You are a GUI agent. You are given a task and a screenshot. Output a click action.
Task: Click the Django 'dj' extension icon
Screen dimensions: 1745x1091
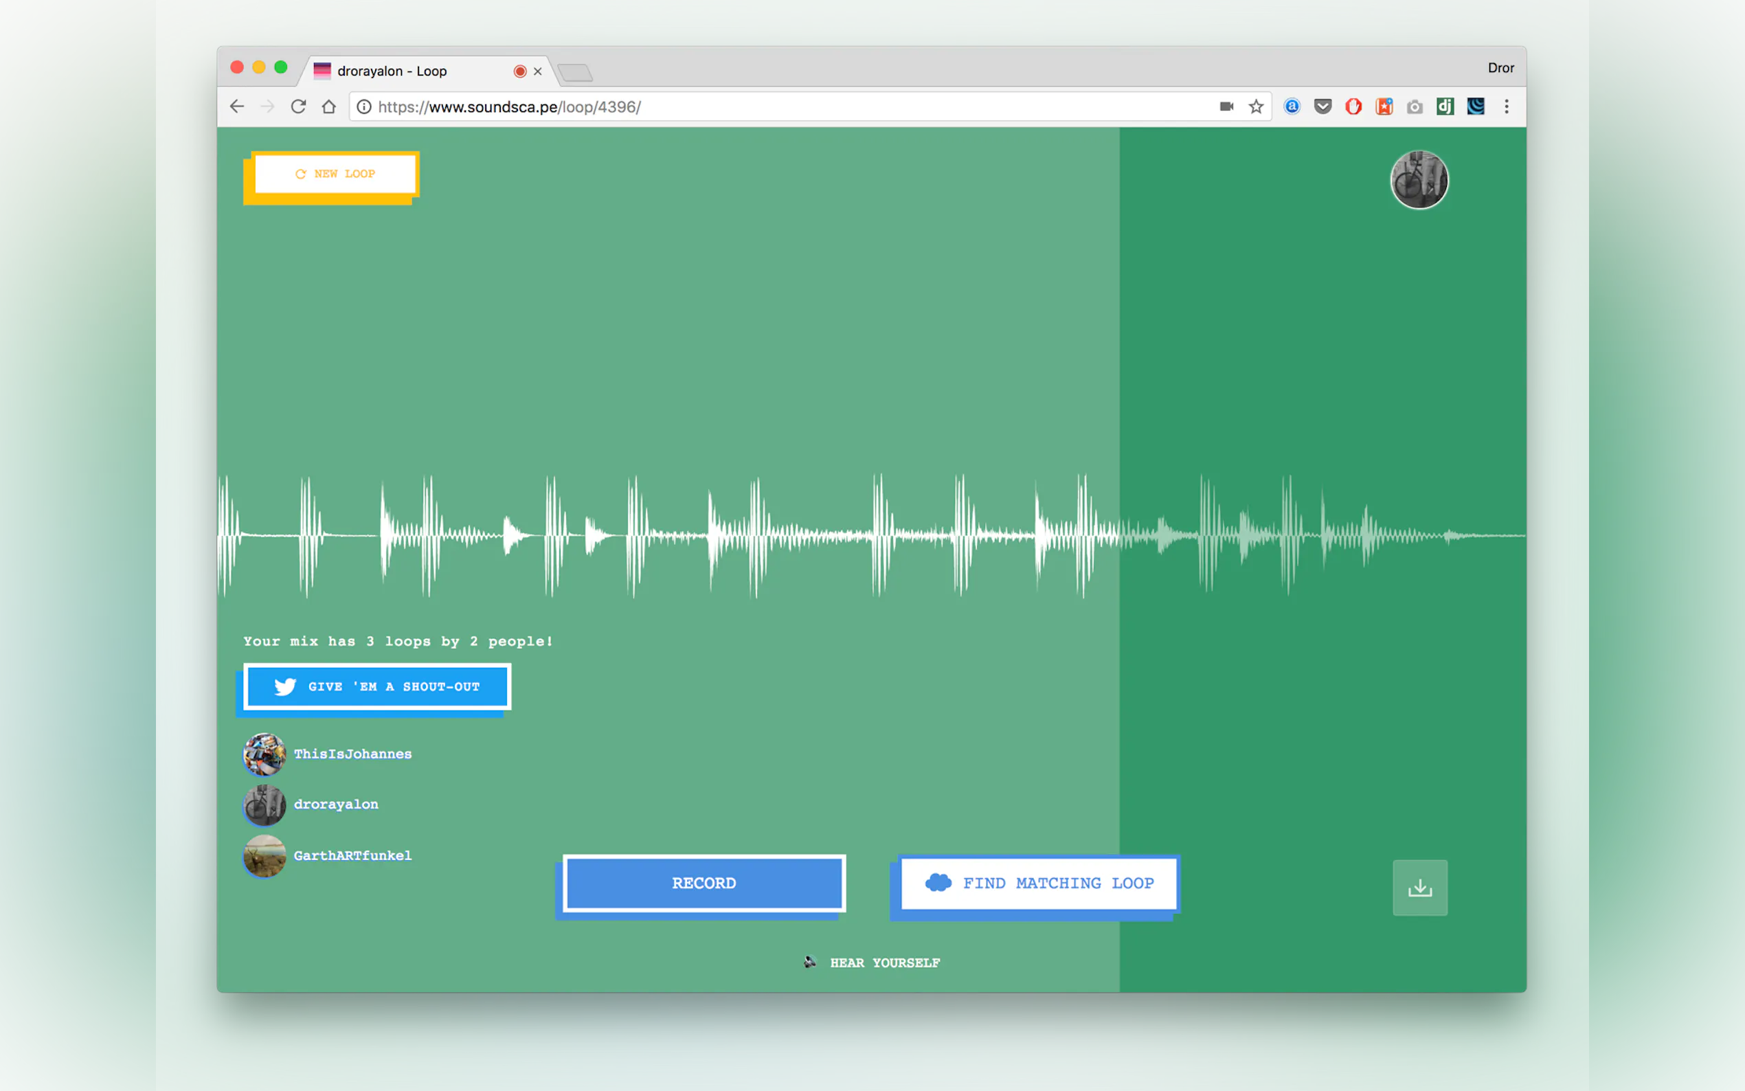1444,106
